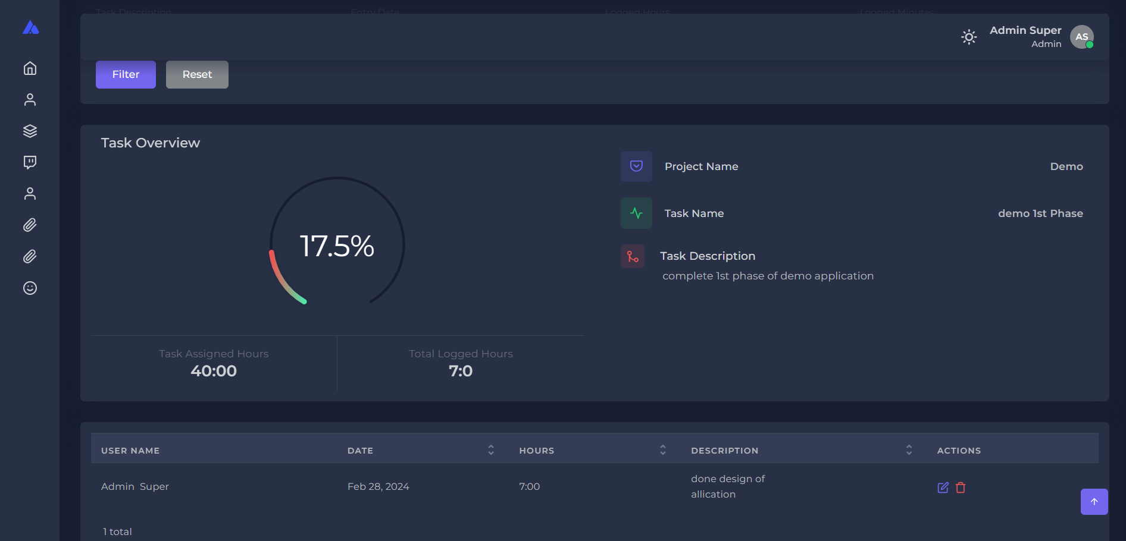Viewport: 1126px width, 541px height.
Task: Click the stacked layers sidebar icon
Action: coord(30,131)
